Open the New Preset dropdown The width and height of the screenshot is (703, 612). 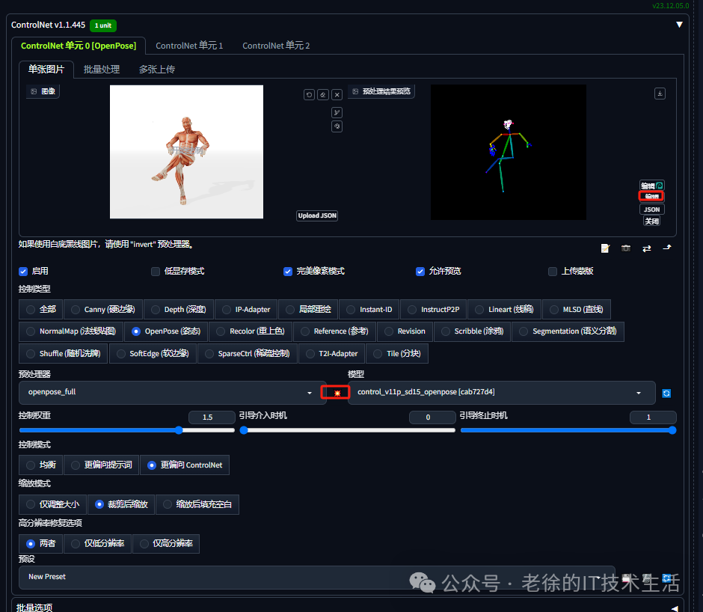[316, 577]
